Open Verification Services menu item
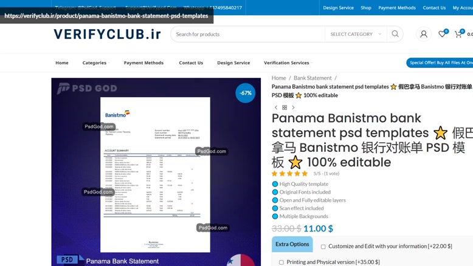Viewport: 473px width, 266px height. (x=286, y=63)
